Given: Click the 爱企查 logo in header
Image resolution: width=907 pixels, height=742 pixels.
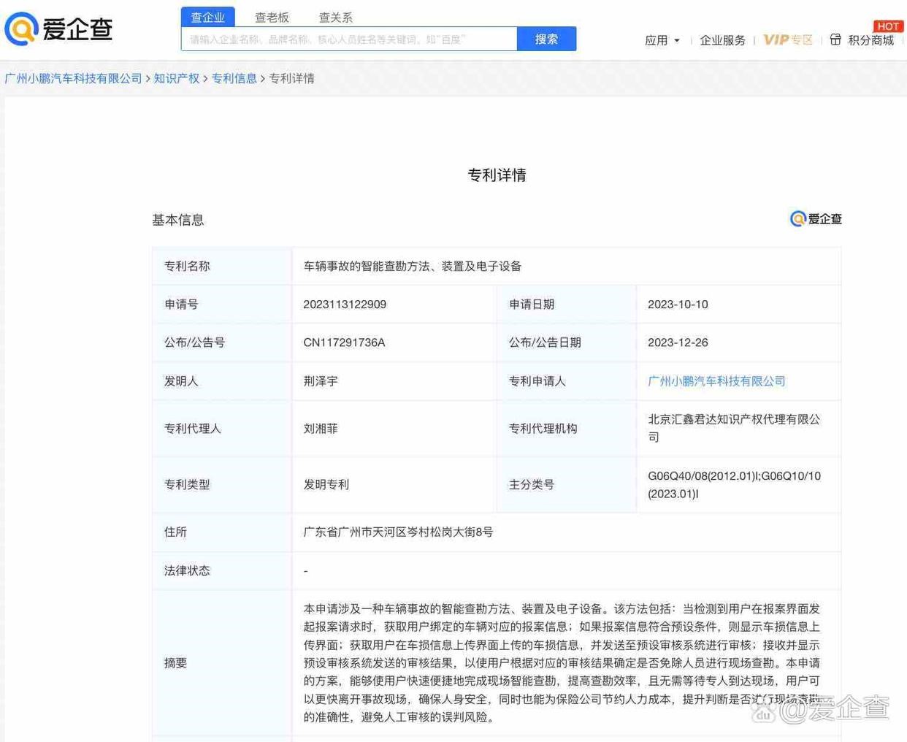Looking at the screenshot, I should 58,29.
